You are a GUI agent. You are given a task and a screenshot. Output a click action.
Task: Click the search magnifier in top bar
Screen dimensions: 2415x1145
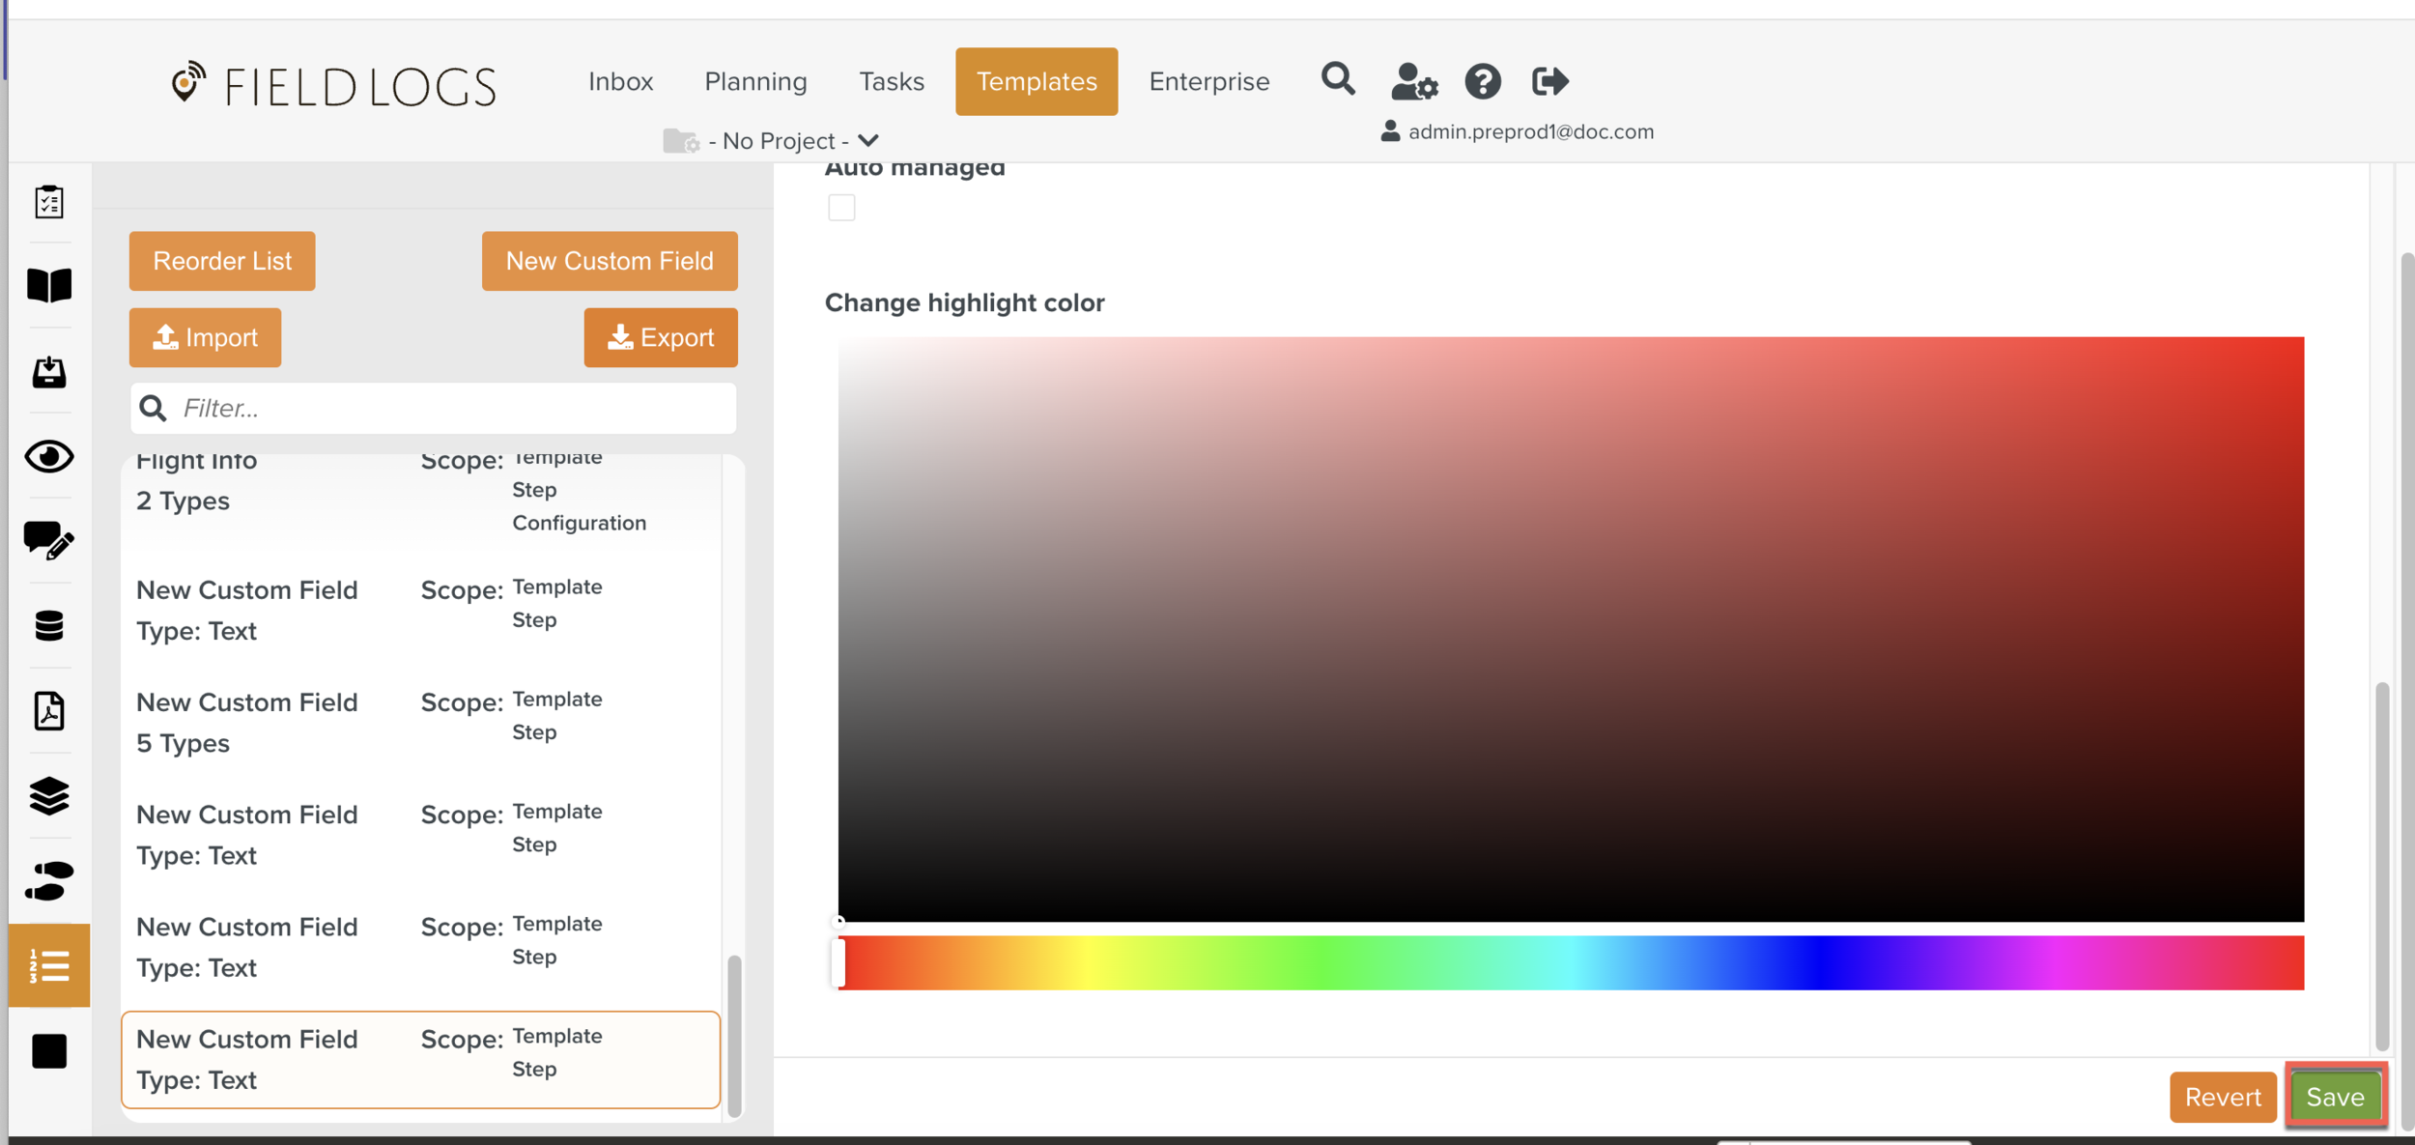[1337, 80]
